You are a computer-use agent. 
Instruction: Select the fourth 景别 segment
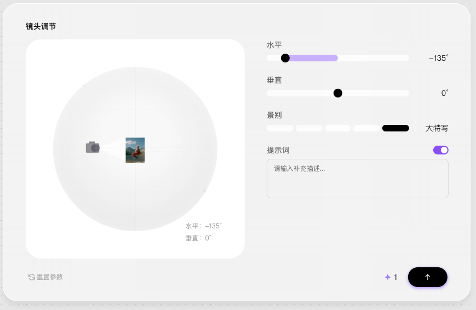tap(366, 128)
